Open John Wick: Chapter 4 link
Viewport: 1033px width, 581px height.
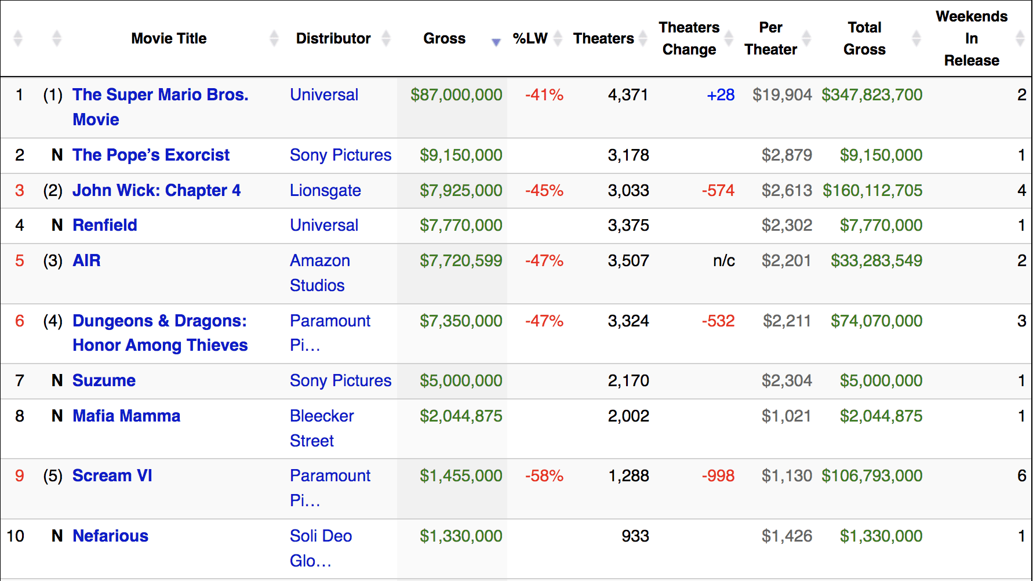click(x=157, y=190)
